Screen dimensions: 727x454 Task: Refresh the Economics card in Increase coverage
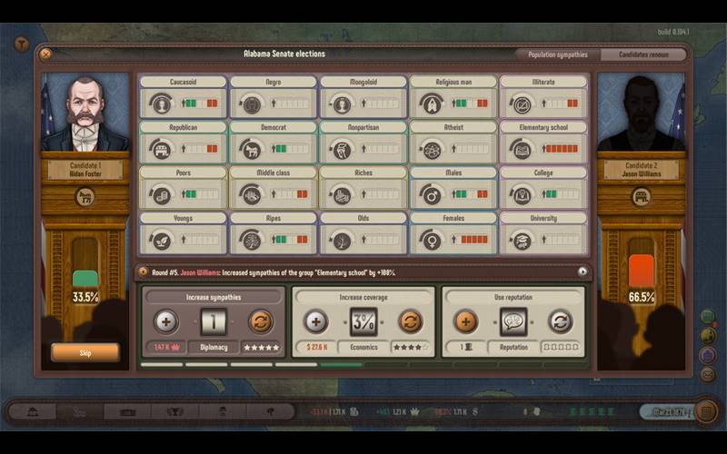(411, 321)
